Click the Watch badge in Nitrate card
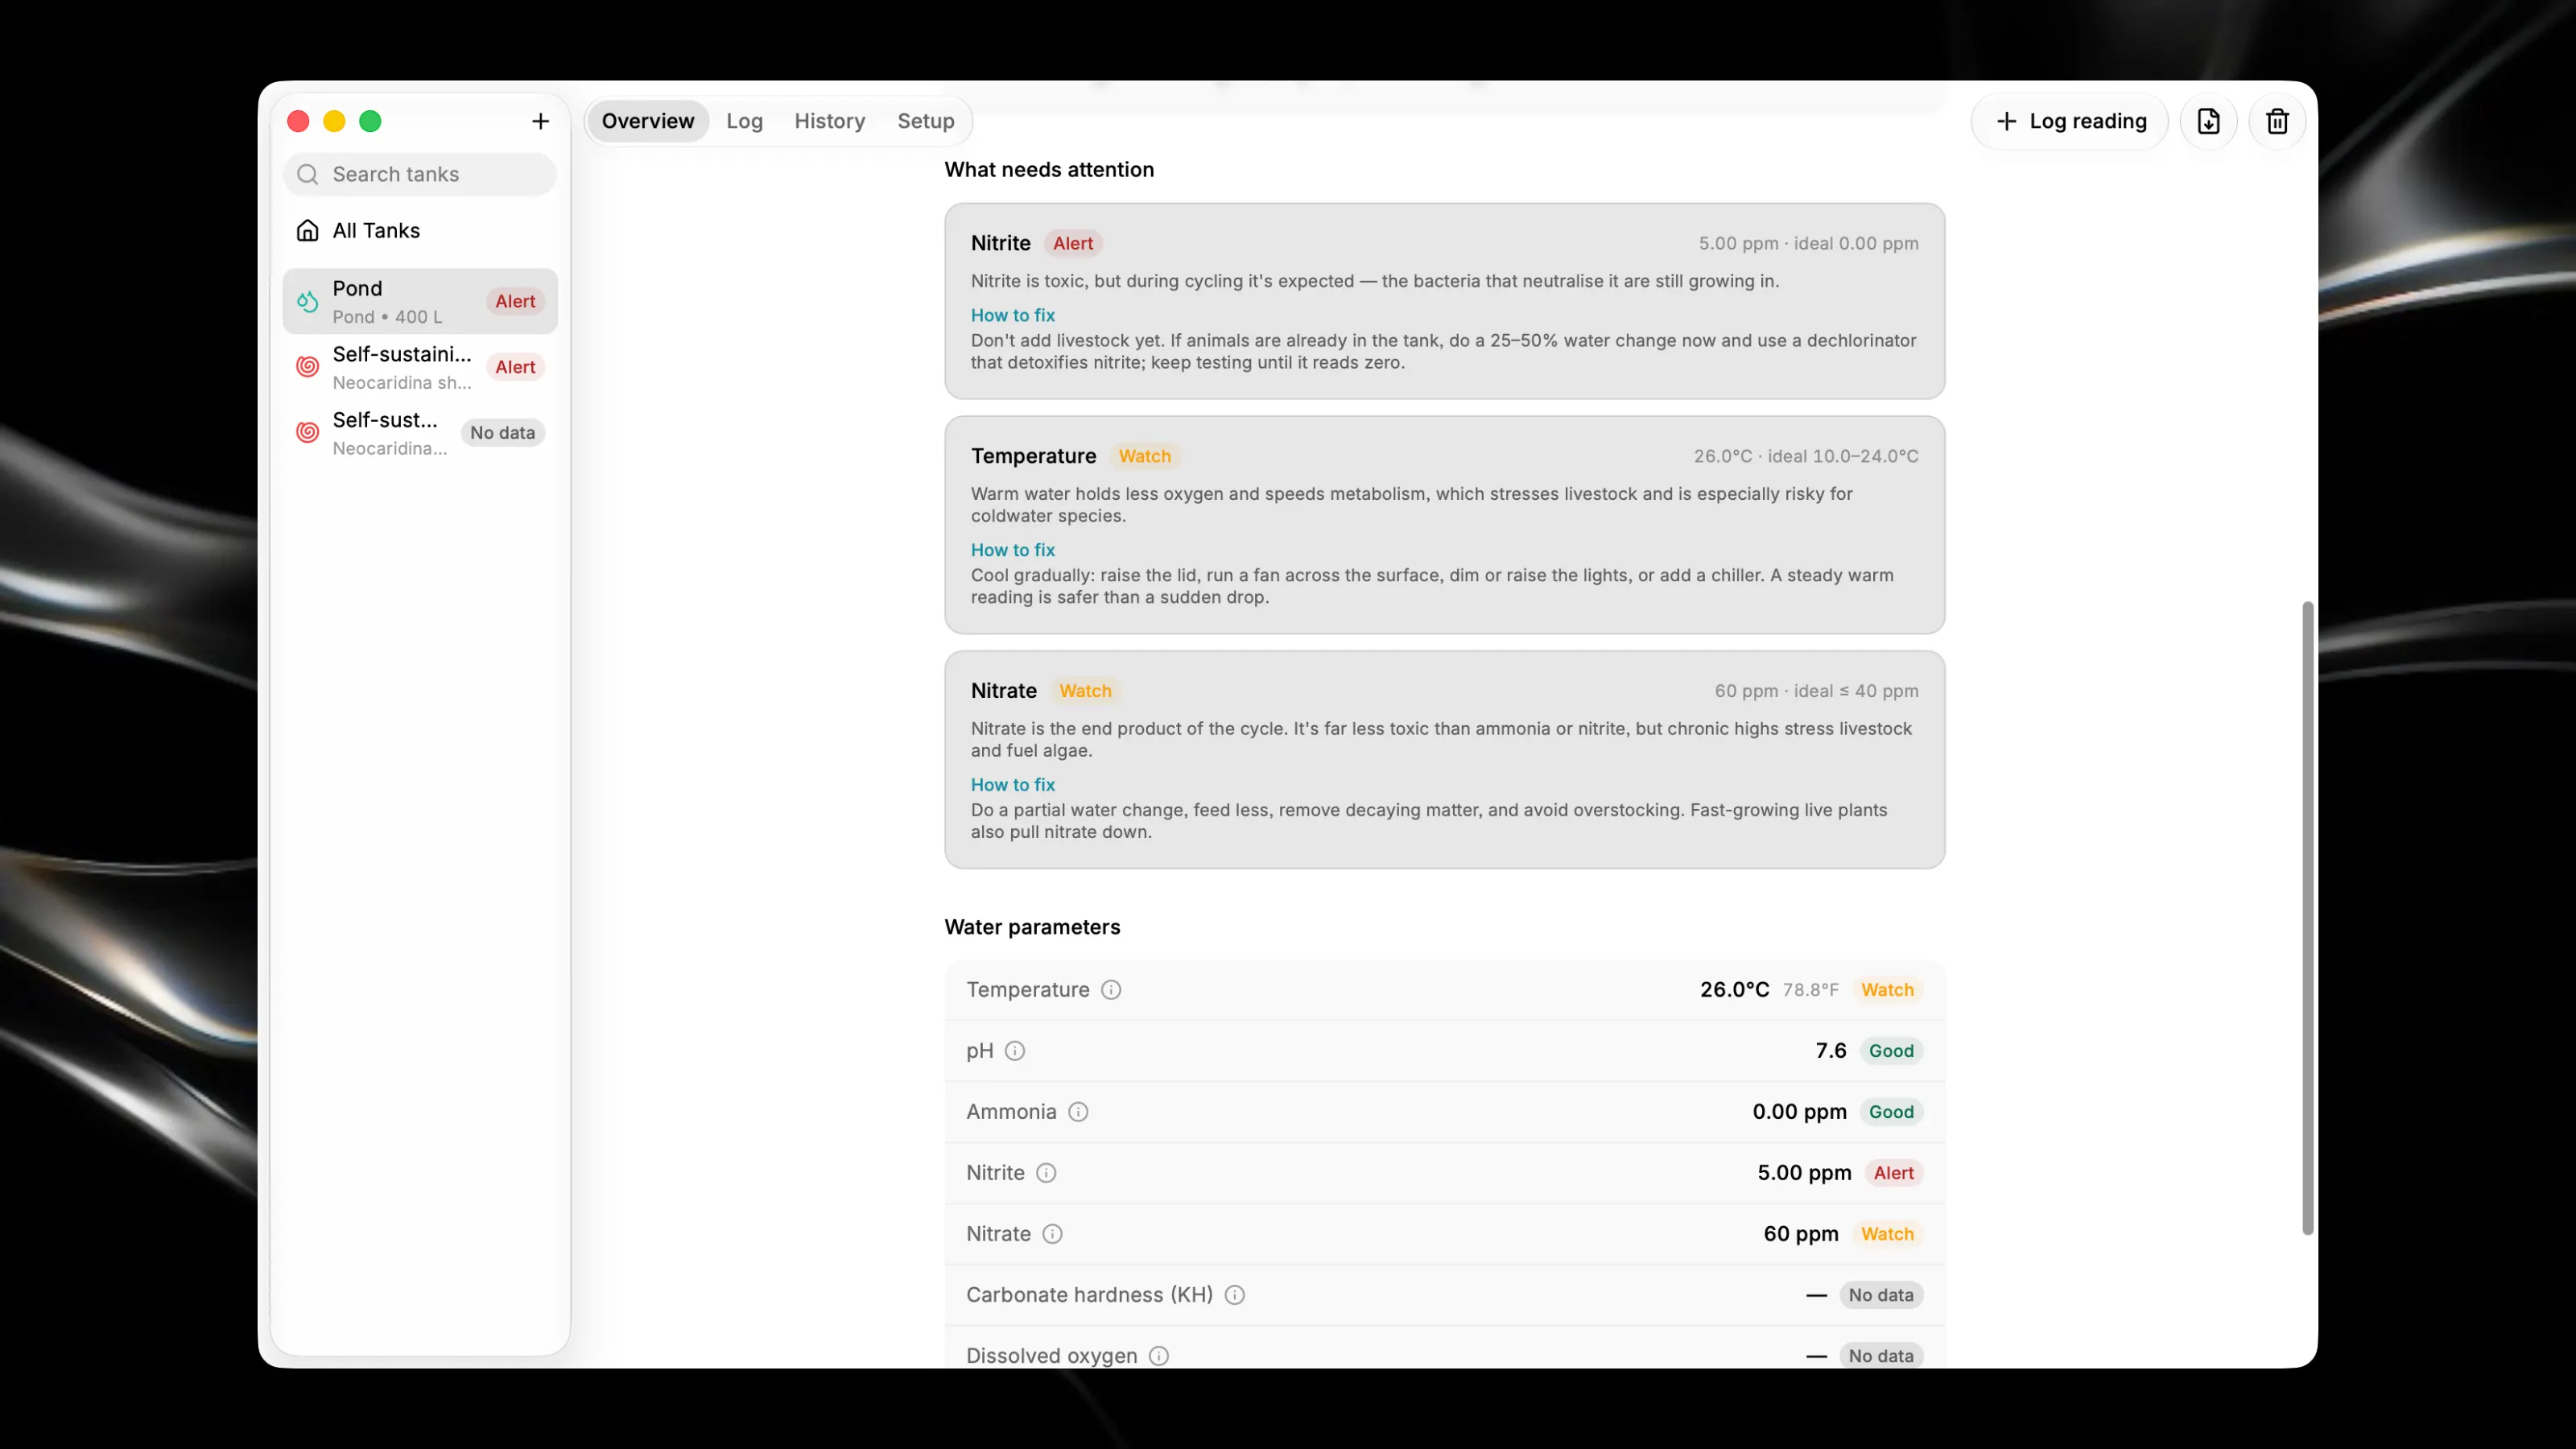The image size is (2576, 1449). [1085, 691]
